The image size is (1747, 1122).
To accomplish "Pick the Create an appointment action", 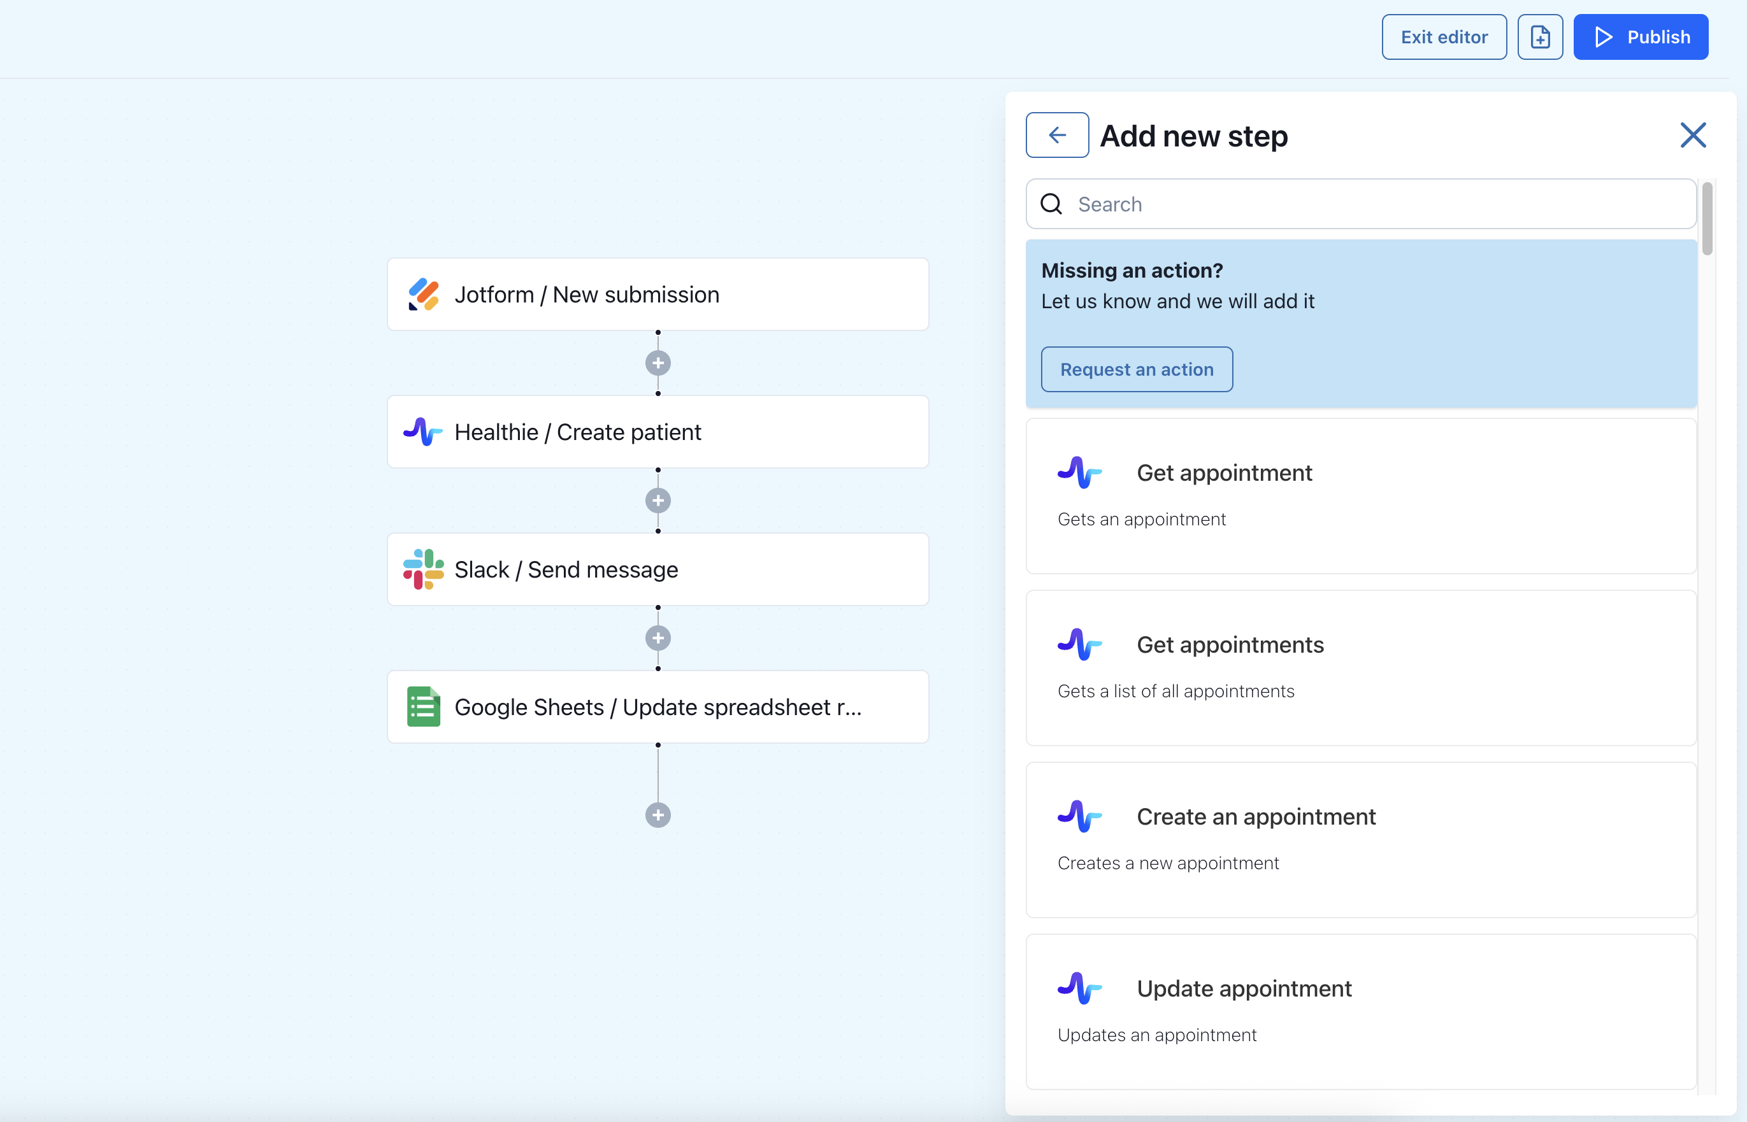I will pos(1361,840).
